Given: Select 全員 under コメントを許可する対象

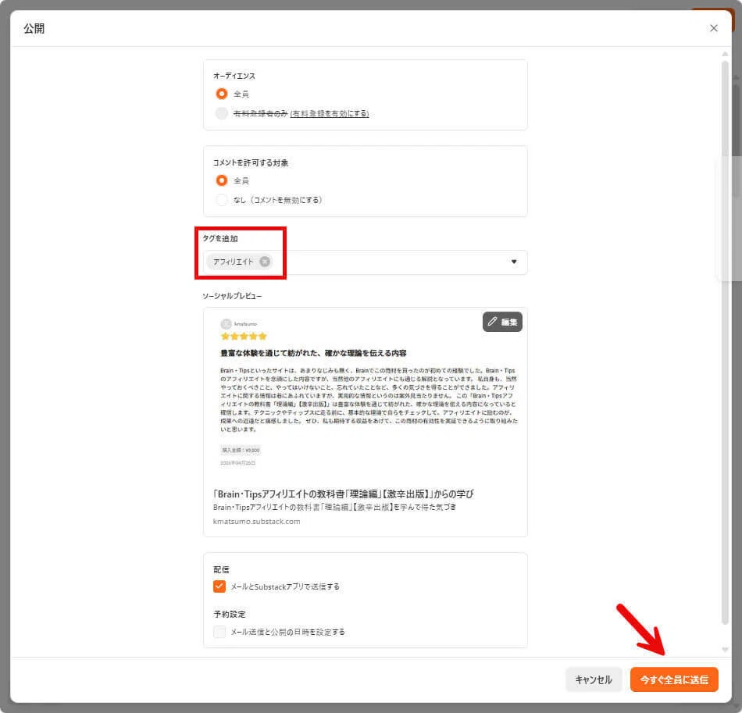Looking at the screenshot, I should click(222, 180).
